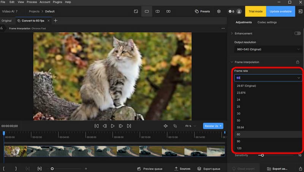Choose 60 frame rate option
Image resolution: width=304 pixels, height=172 pixels.
(x=268, y=135)
